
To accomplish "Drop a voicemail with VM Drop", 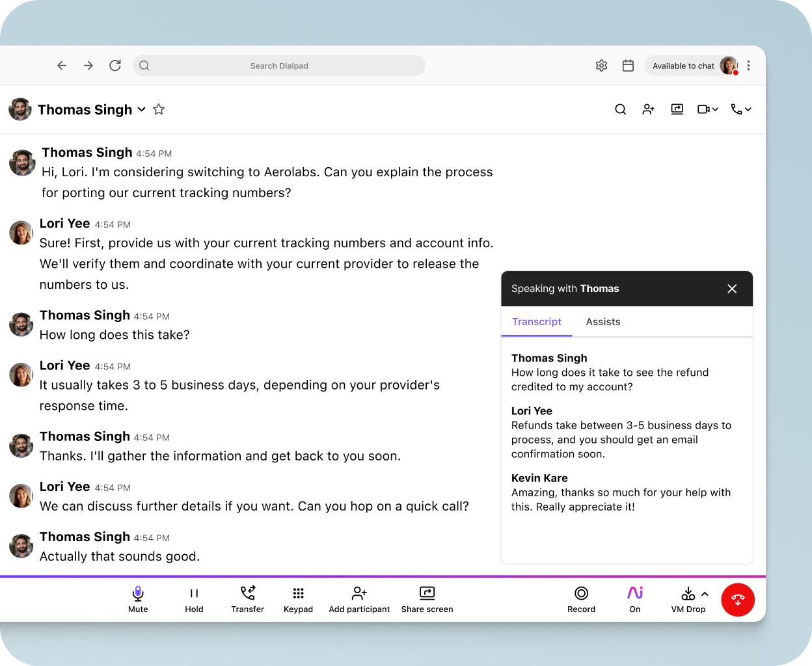I will click(x=686, y=598).
